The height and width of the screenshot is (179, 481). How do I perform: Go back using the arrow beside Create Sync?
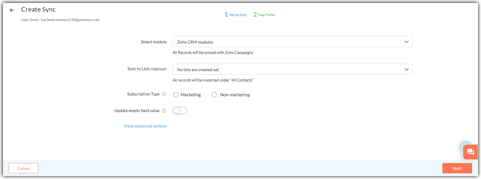(x=12, y=10)
